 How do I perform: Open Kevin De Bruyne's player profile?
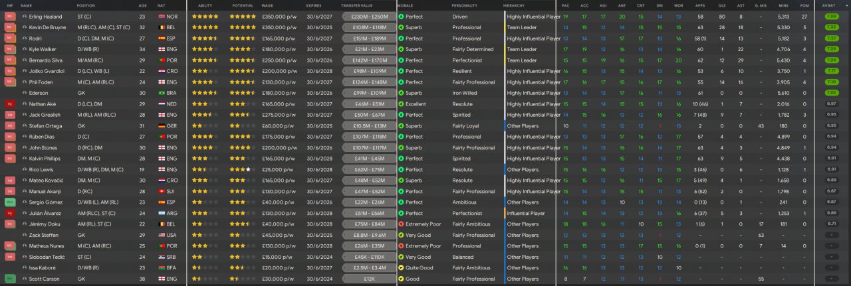47,28
